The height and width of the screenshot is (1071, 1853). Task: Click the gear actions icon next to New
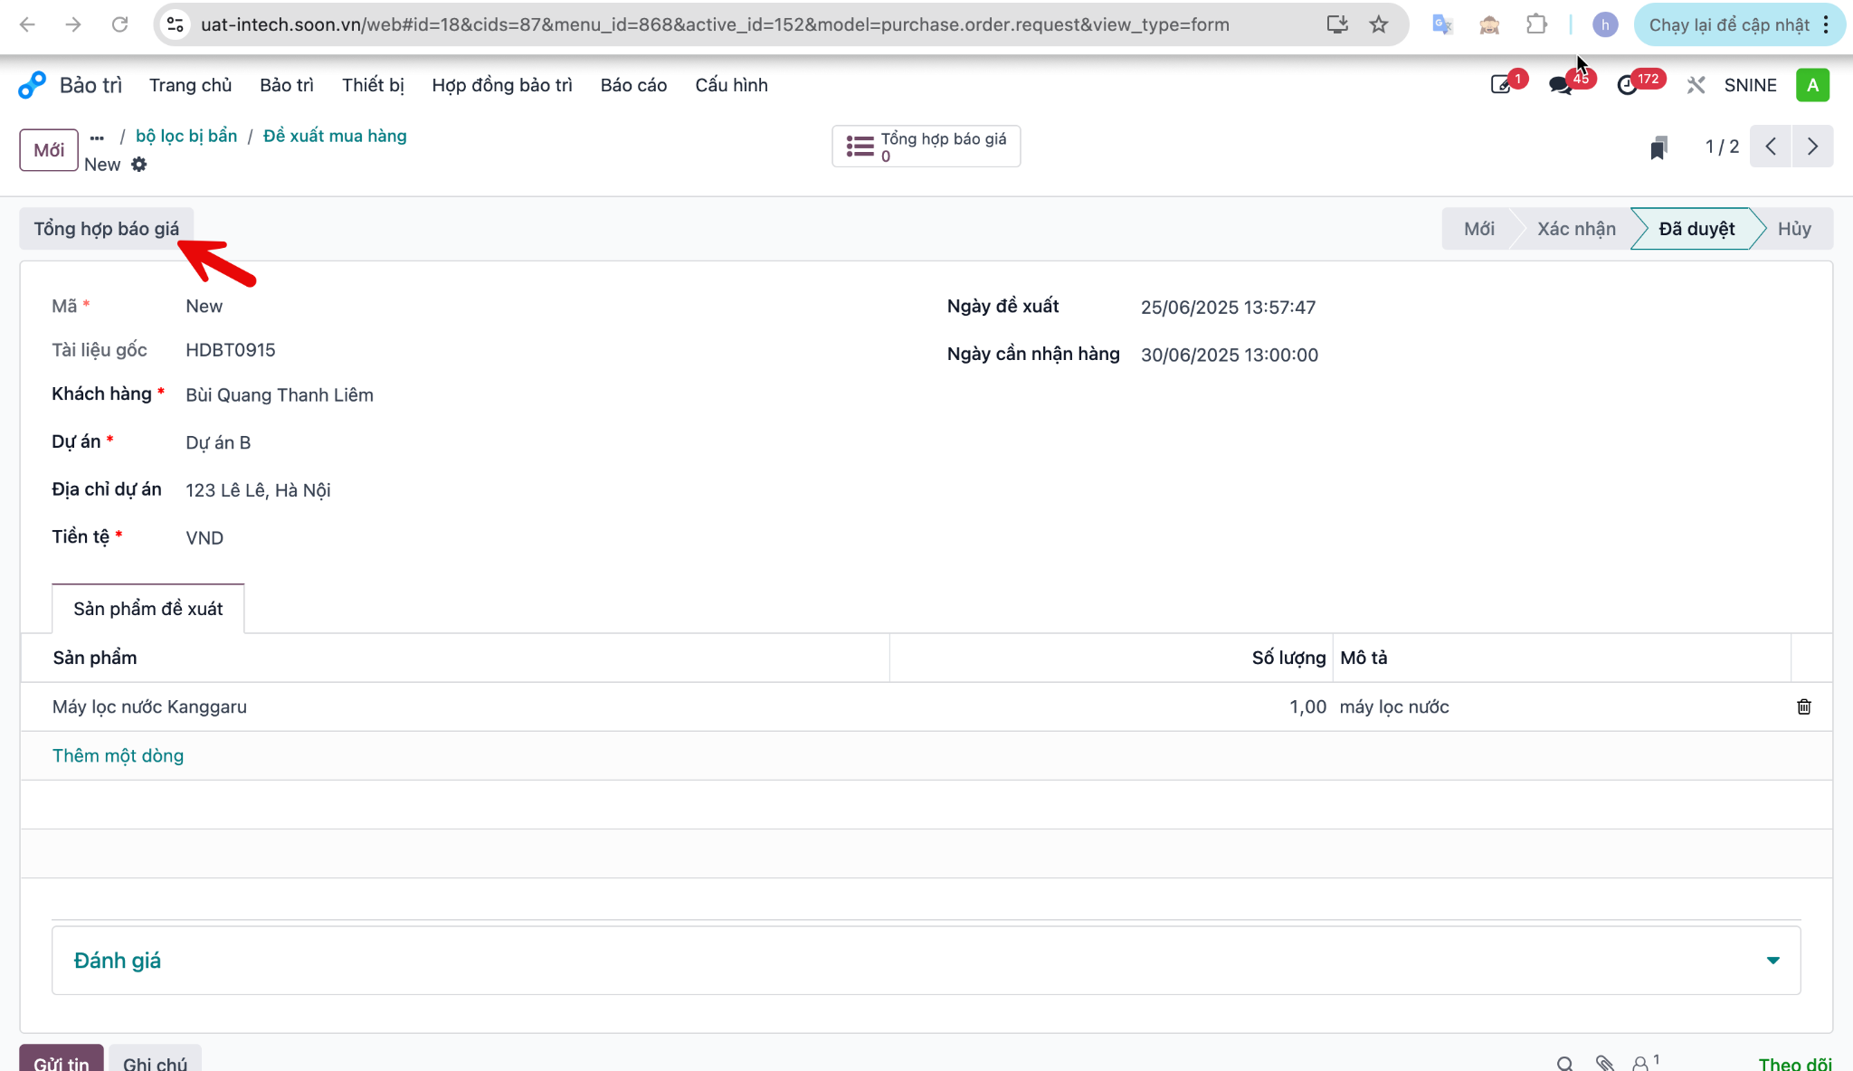(138, 165)
